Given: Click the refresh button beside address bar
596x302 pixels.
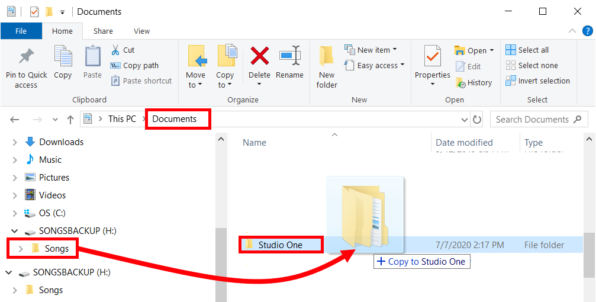Looking at the screenshot, I should [476, 120].
